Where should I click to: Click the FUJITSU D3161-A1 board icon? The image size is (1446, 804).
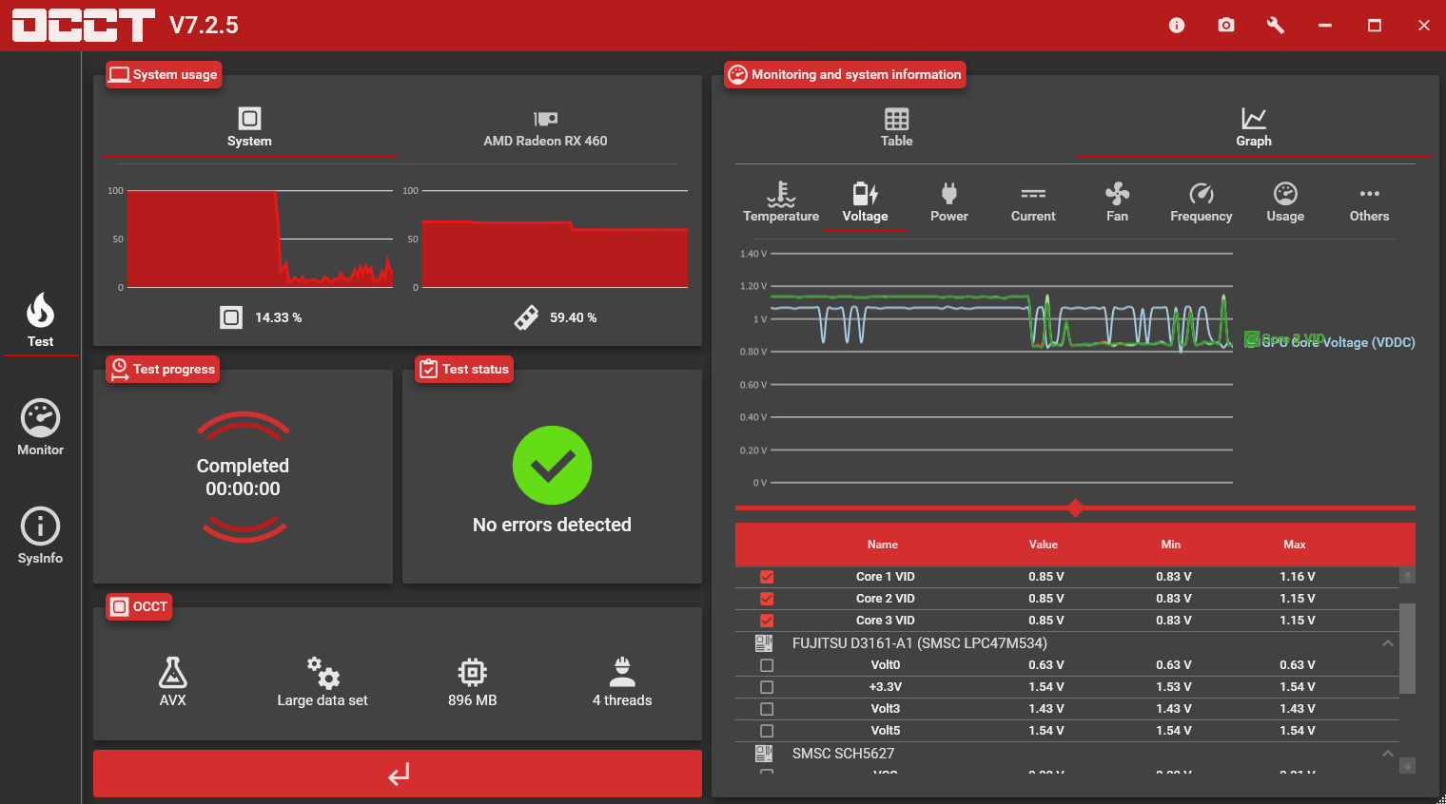coord(764,643)
